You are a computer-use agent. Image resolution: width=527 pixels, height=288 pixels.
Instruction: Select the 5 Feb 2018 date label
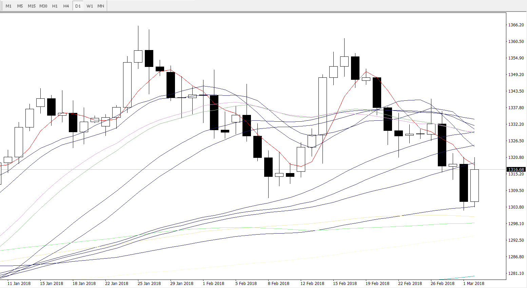point(246,284)
